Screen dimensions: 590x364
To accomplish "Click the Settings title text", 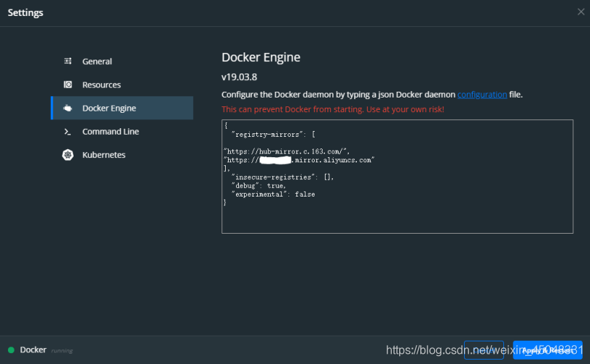I will [25, 12].
